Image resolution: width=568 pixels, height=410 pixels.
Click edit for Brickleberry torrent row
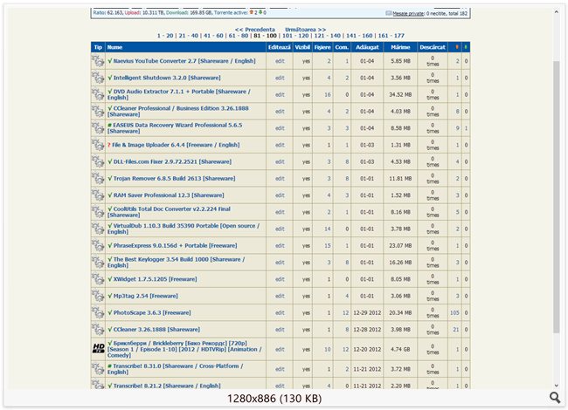[x=280, y=349]
